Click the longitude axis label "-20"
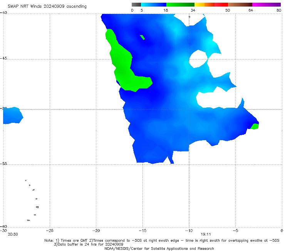285x251 pixels. [96, 231]
